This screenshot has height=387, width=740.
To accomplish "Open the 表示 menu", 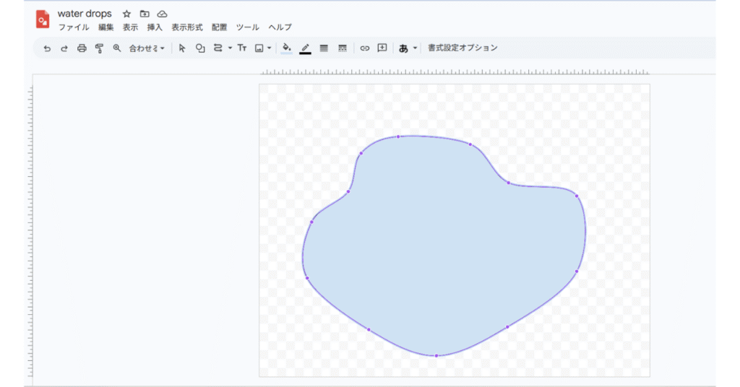I will tap(130, 27).
